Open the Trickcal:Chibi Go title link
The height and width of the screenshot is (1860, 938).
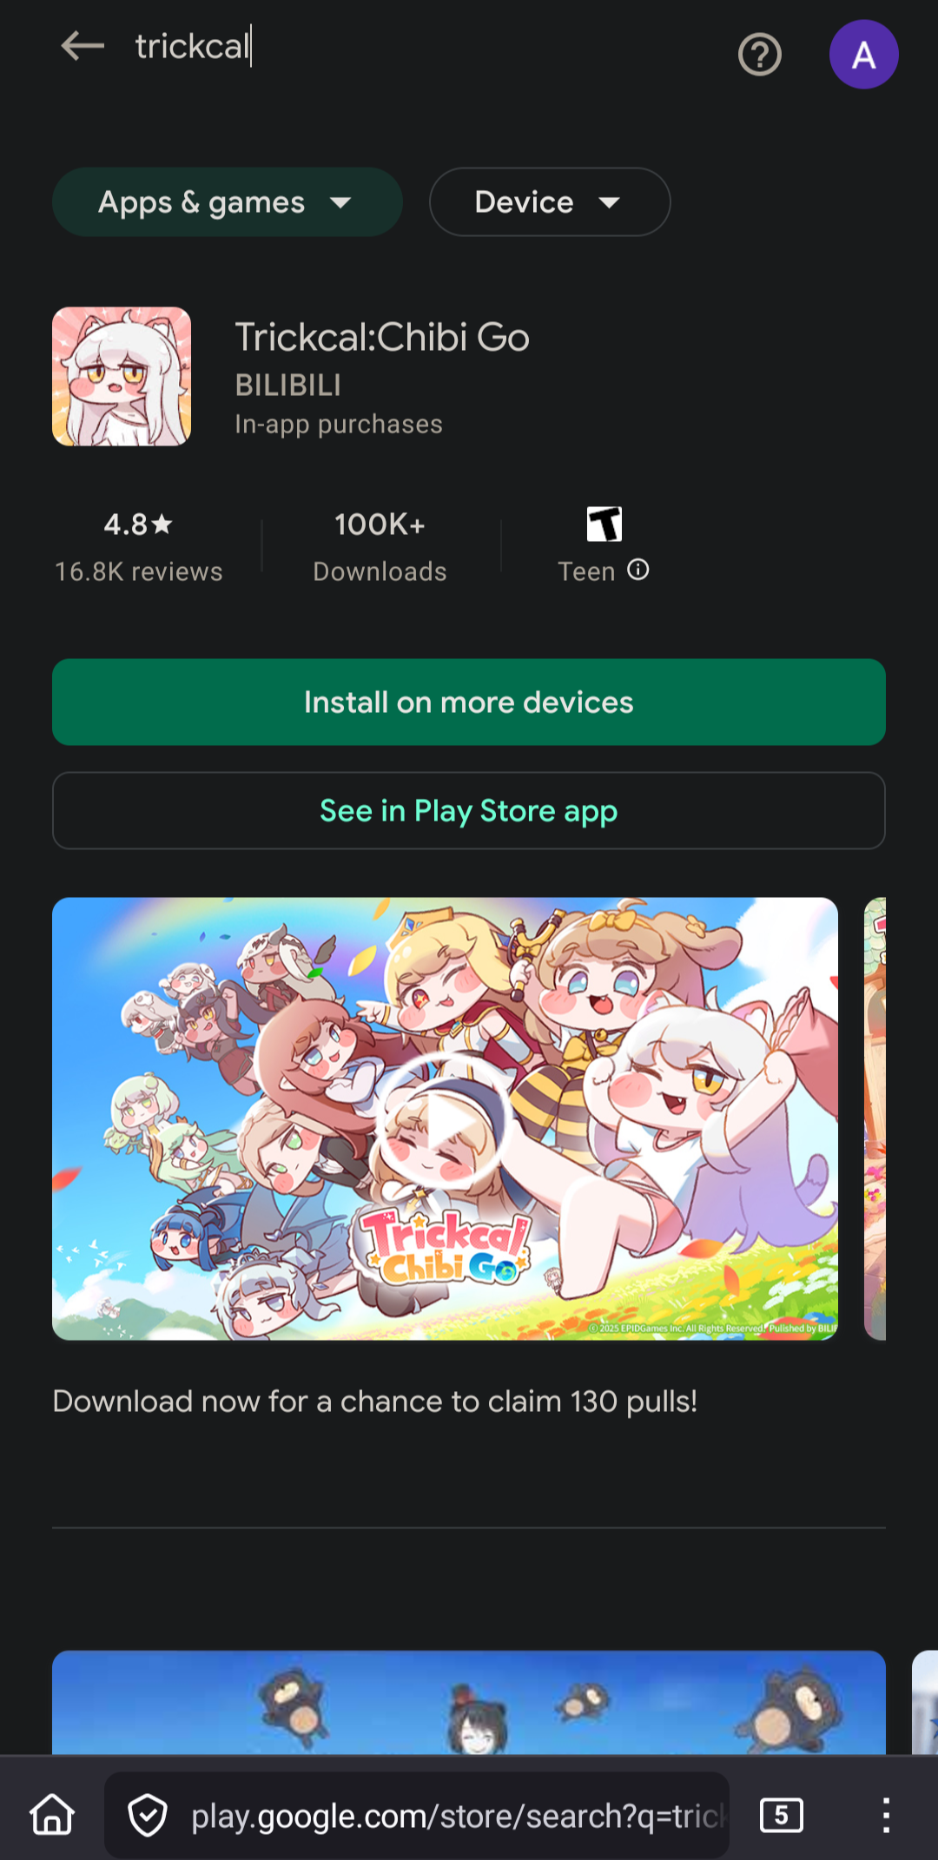[382, 337]
